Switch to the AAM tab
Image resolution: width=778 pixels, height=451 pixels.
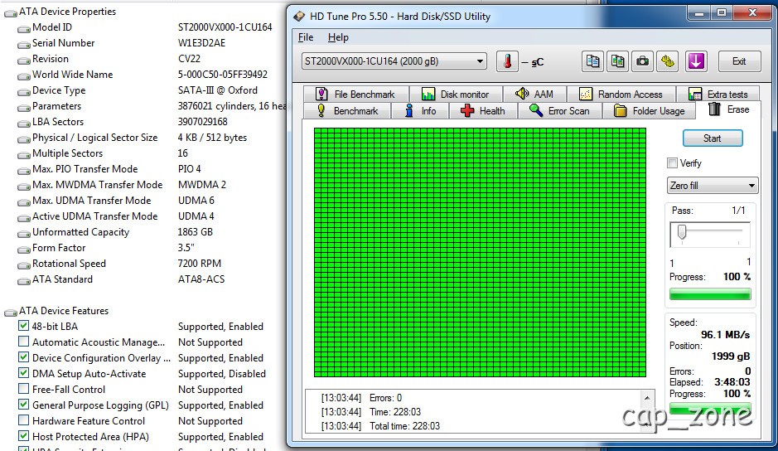point(534,94)
